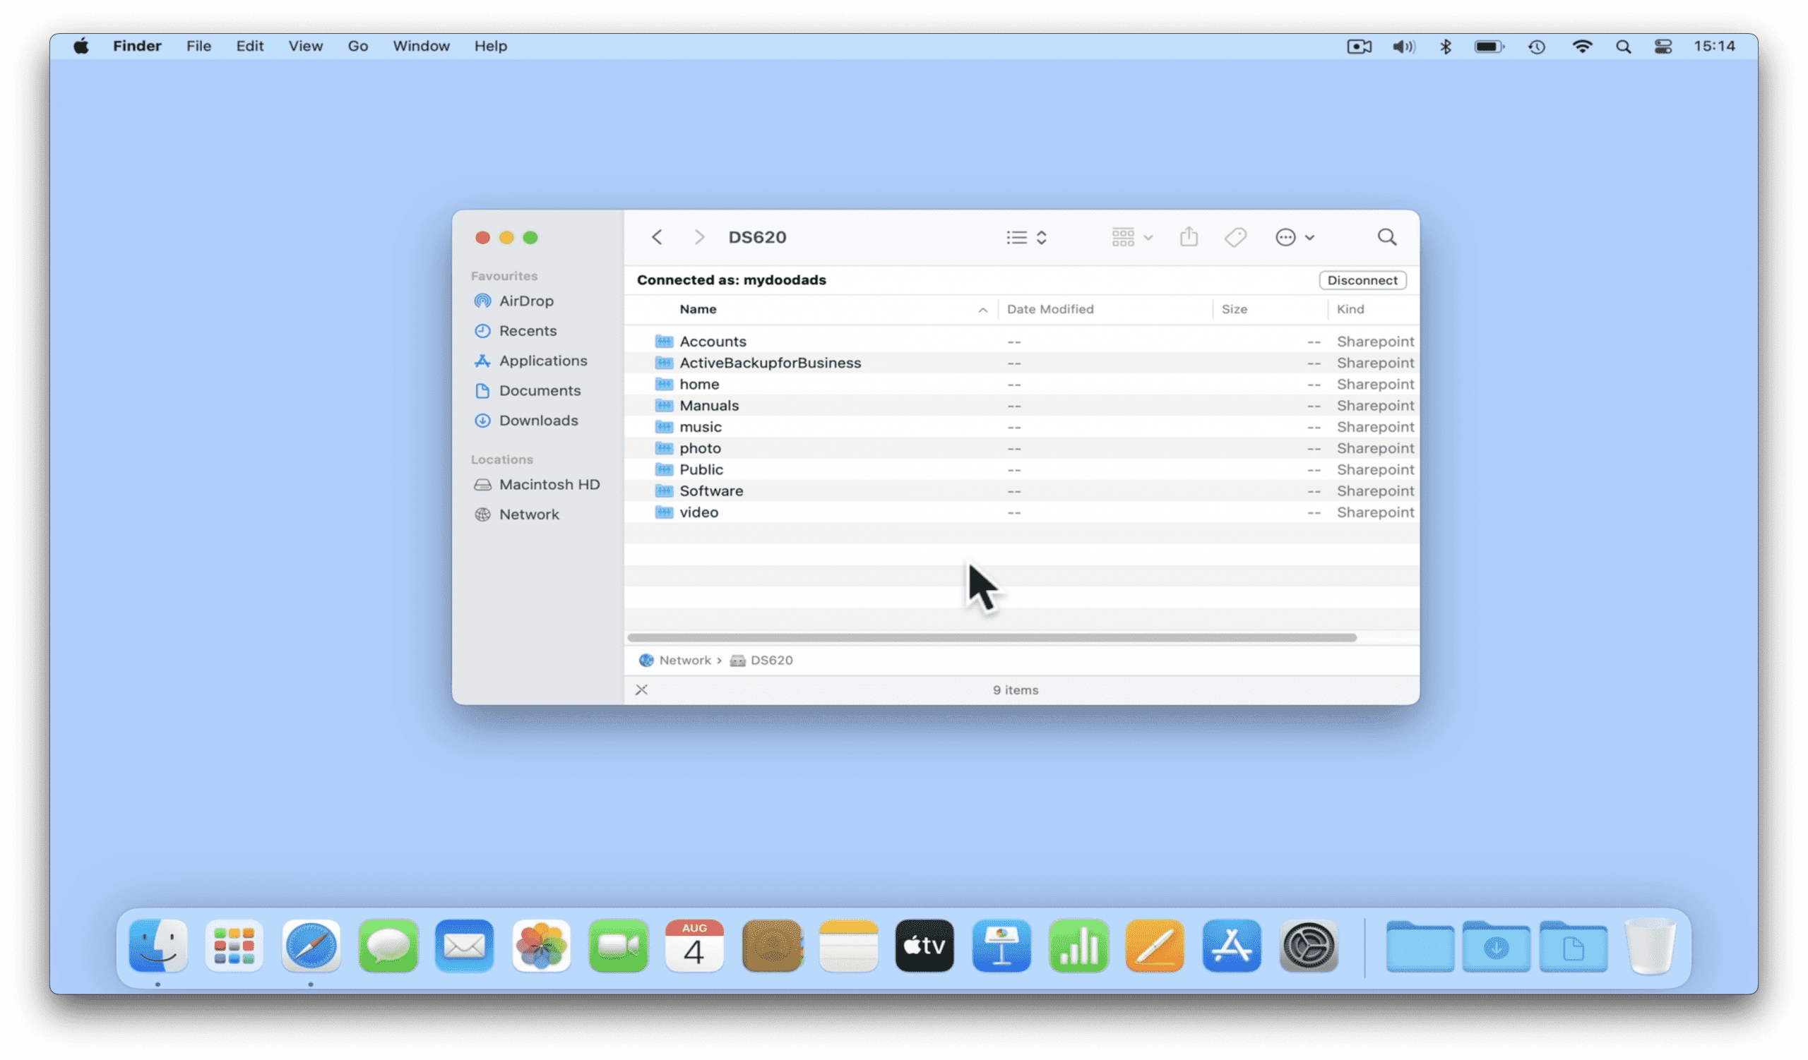Go forward with the right chevron button
This screenshot has width=1808, height=1060.
coord(698,237)
